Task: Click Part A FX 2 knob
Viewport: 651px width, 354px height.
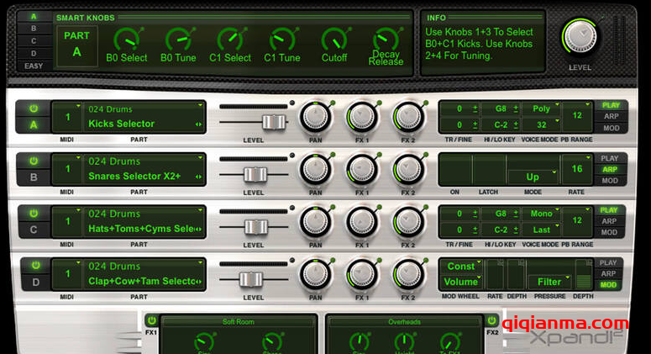Action: tap(408, 117)
